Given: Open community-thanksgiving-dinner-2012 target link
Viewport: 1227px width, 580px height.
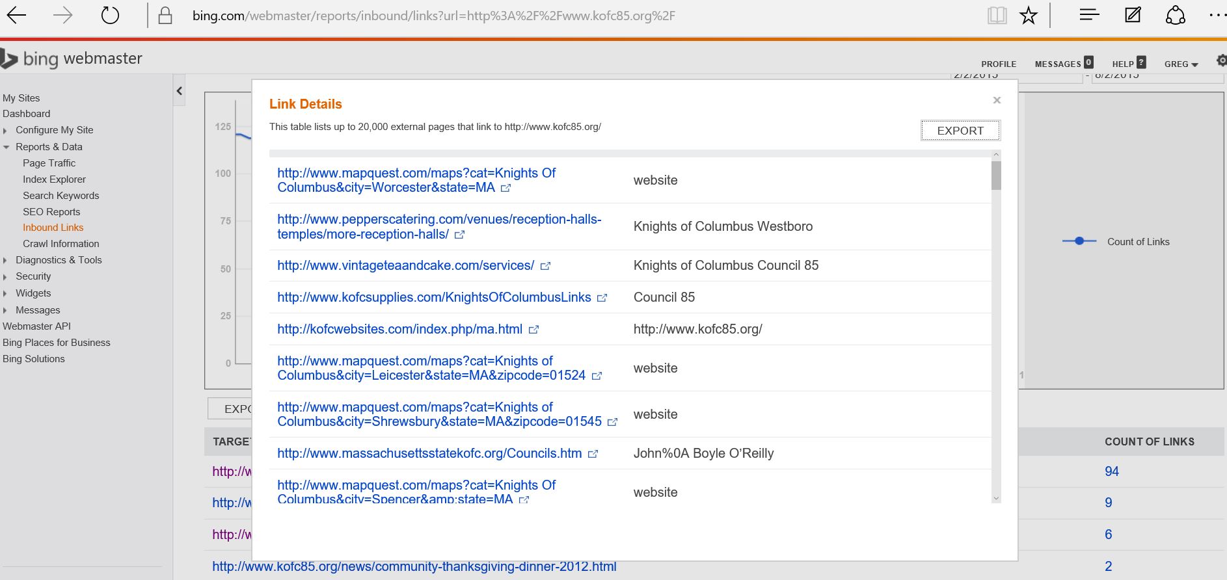Looking at the screenshot, I should (414, 566).
